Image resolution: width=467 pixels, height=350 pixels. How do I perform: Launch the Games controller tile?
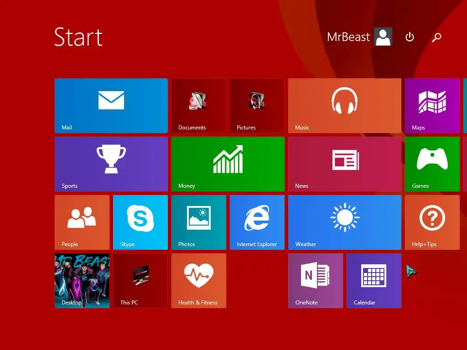click(x=432, y=164)
